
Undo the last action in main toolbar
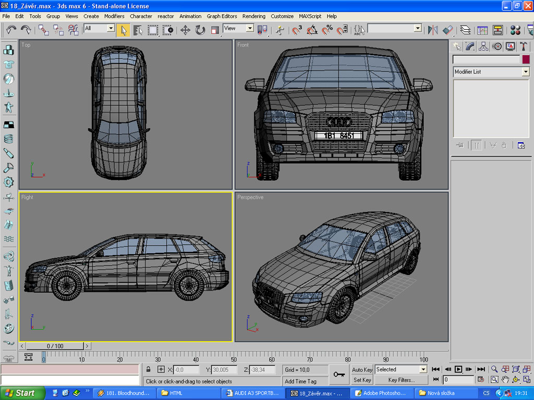tap(11, 30)
